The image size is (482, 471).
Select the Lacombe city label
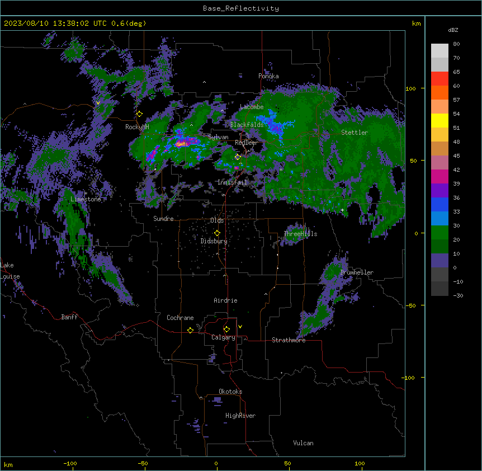(252, 107)
